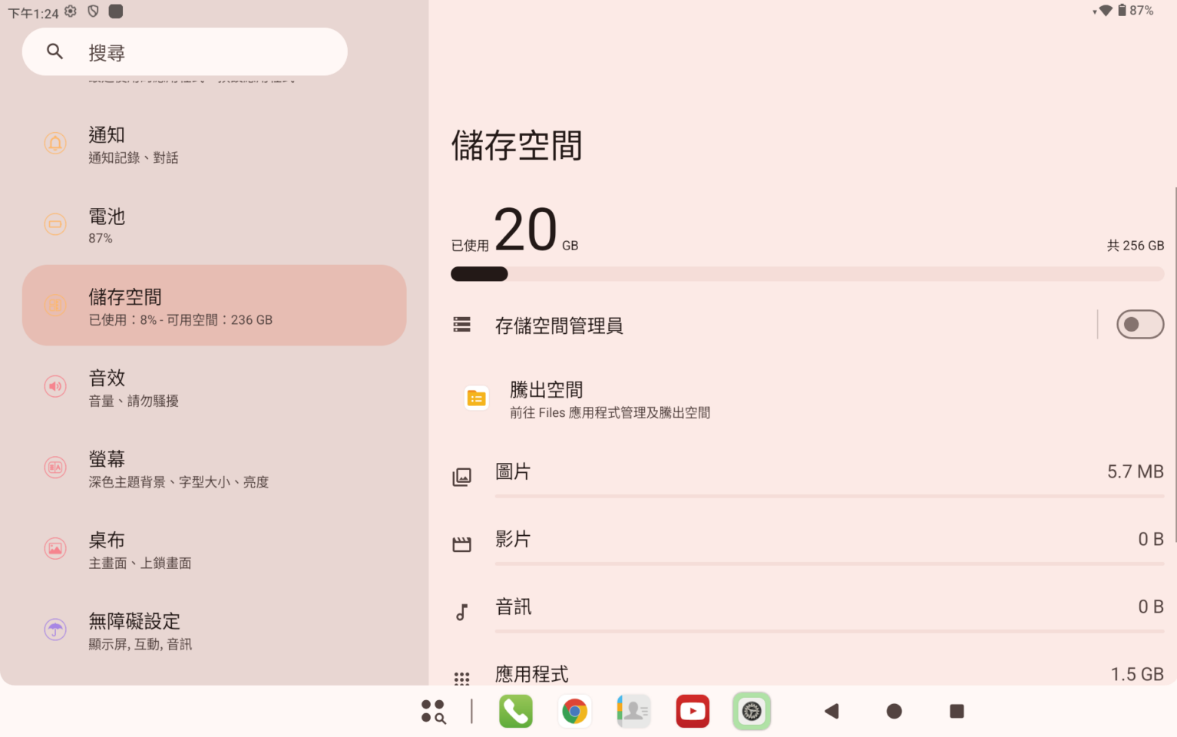Tap the shield icon in status bar
The width and height of the screenshot is (1177, 737).
[93, 12]
